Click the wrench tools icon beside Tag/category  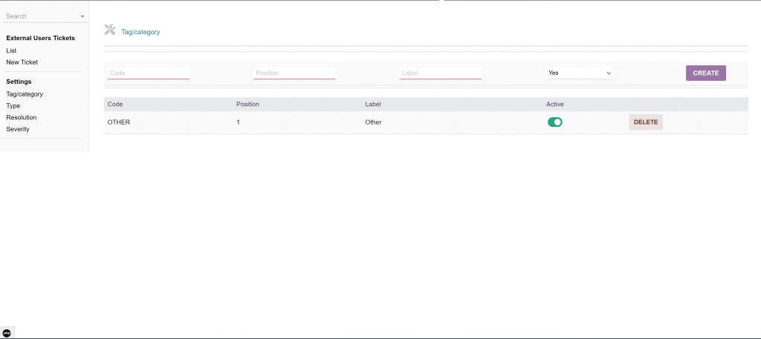click(x=110, y=30)
